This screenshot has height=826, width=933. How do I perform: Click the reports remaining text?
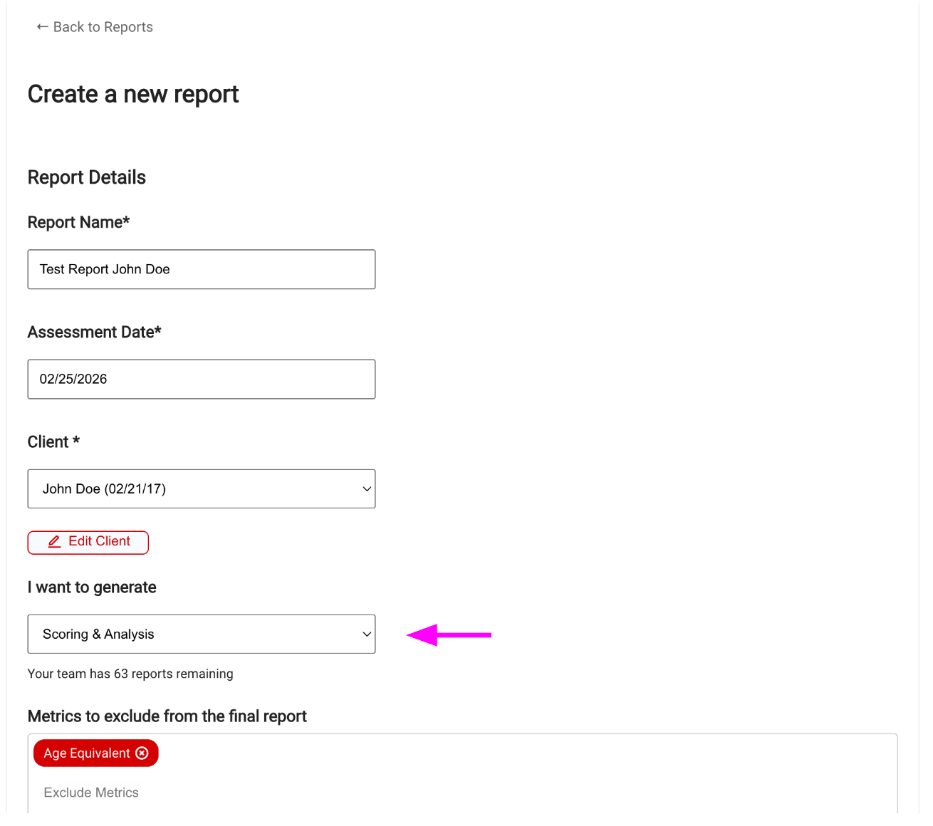pos(130,673)
